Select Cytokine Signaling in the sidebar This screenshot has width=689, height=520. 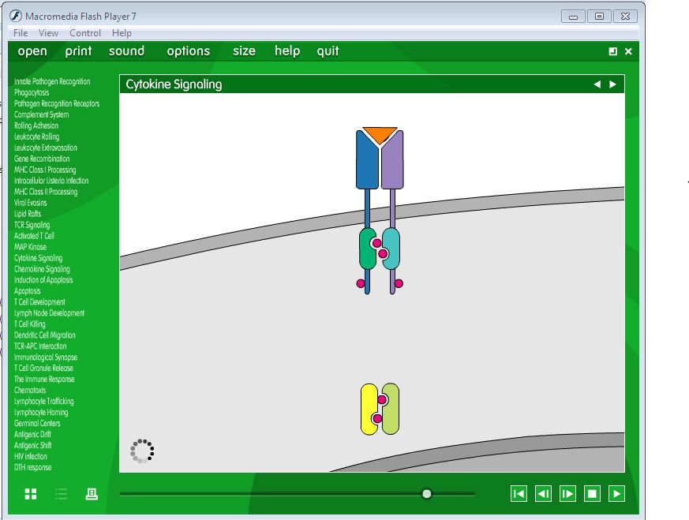(x=38, y=258)
